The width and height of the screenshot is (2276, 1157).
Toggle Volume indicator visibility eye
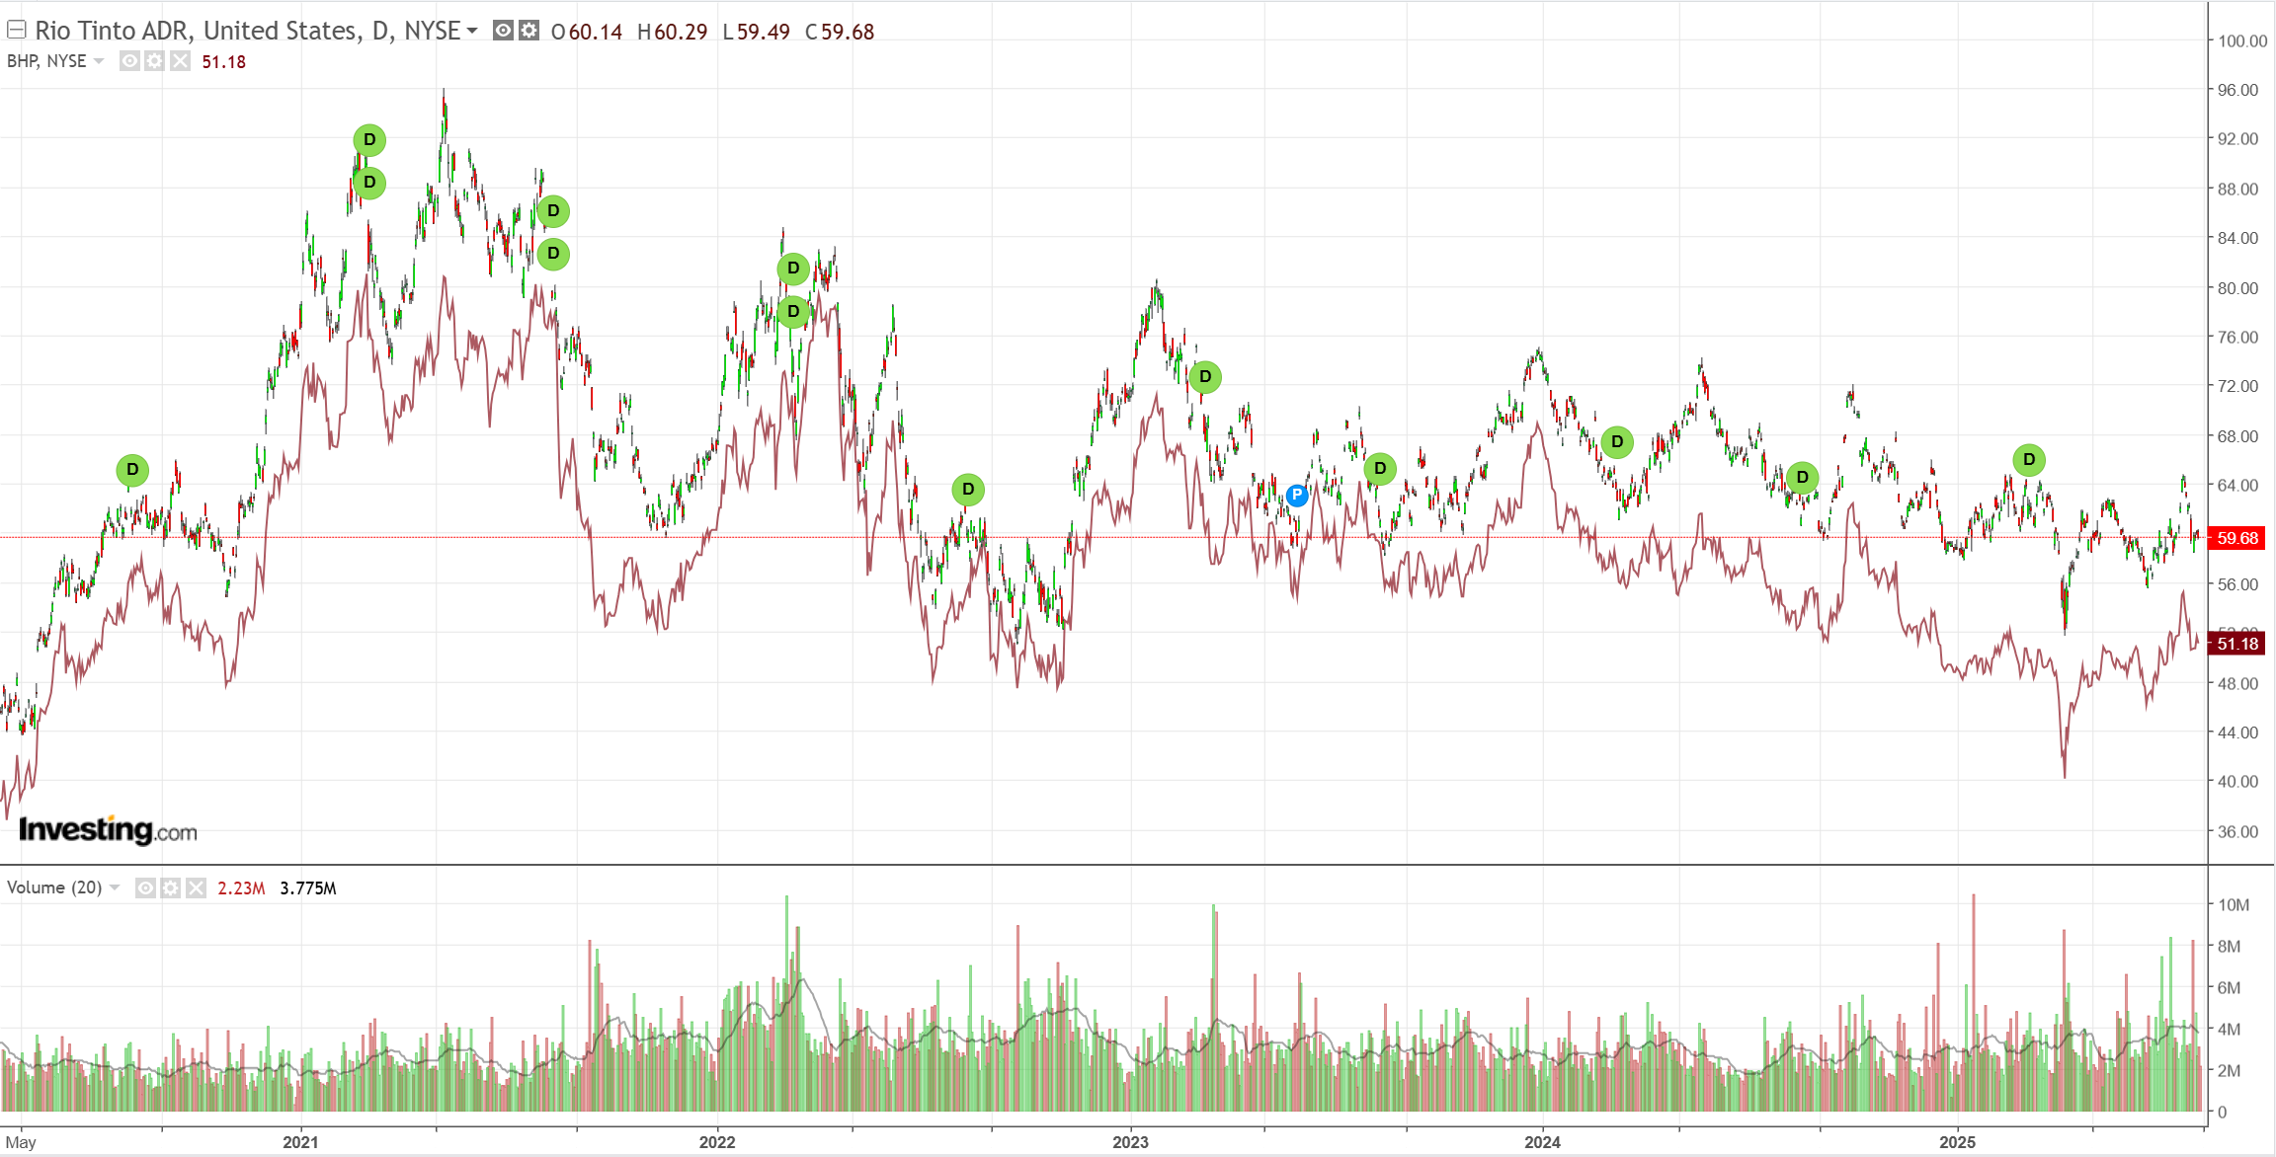tap(145, 887)
